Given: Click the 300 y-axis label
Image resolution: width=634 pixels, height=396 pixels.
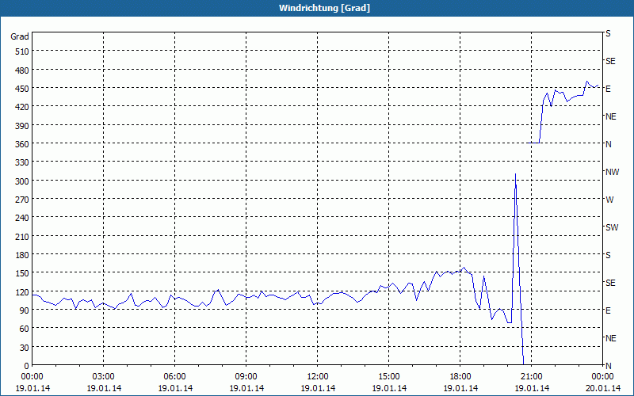Looking at the screenshot, I should (22, 181).
